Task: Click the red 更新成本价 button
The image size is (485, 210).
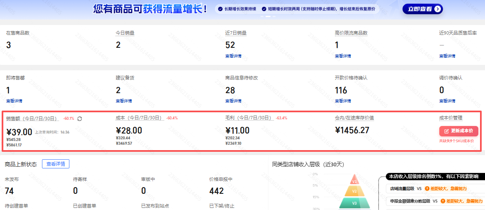Action: 458,131
